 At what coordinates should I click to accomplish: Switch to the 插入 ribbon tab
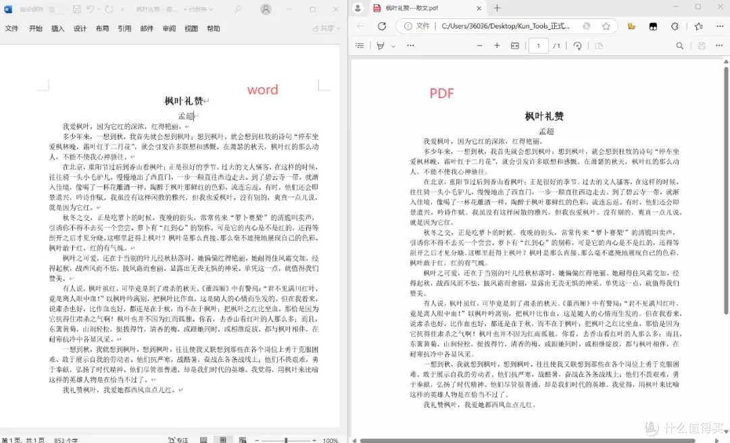click(x=57, y=28)
